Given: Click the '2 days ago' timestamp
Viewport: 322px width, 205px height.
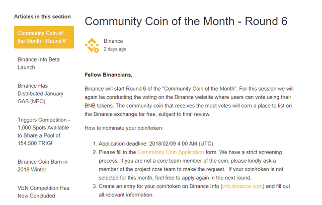Looking at the screenshot, I should pos(115,49).
